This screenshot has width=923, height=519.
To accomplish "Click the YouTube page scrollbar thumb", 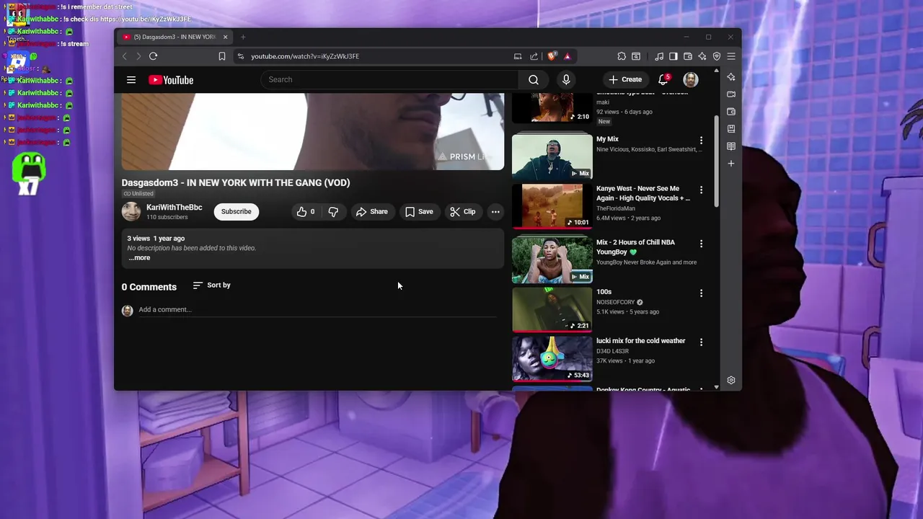I will (x=716, y=161).
